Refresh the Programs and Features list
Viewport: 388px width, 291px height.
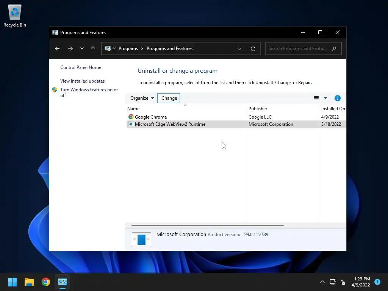point(253,49)
